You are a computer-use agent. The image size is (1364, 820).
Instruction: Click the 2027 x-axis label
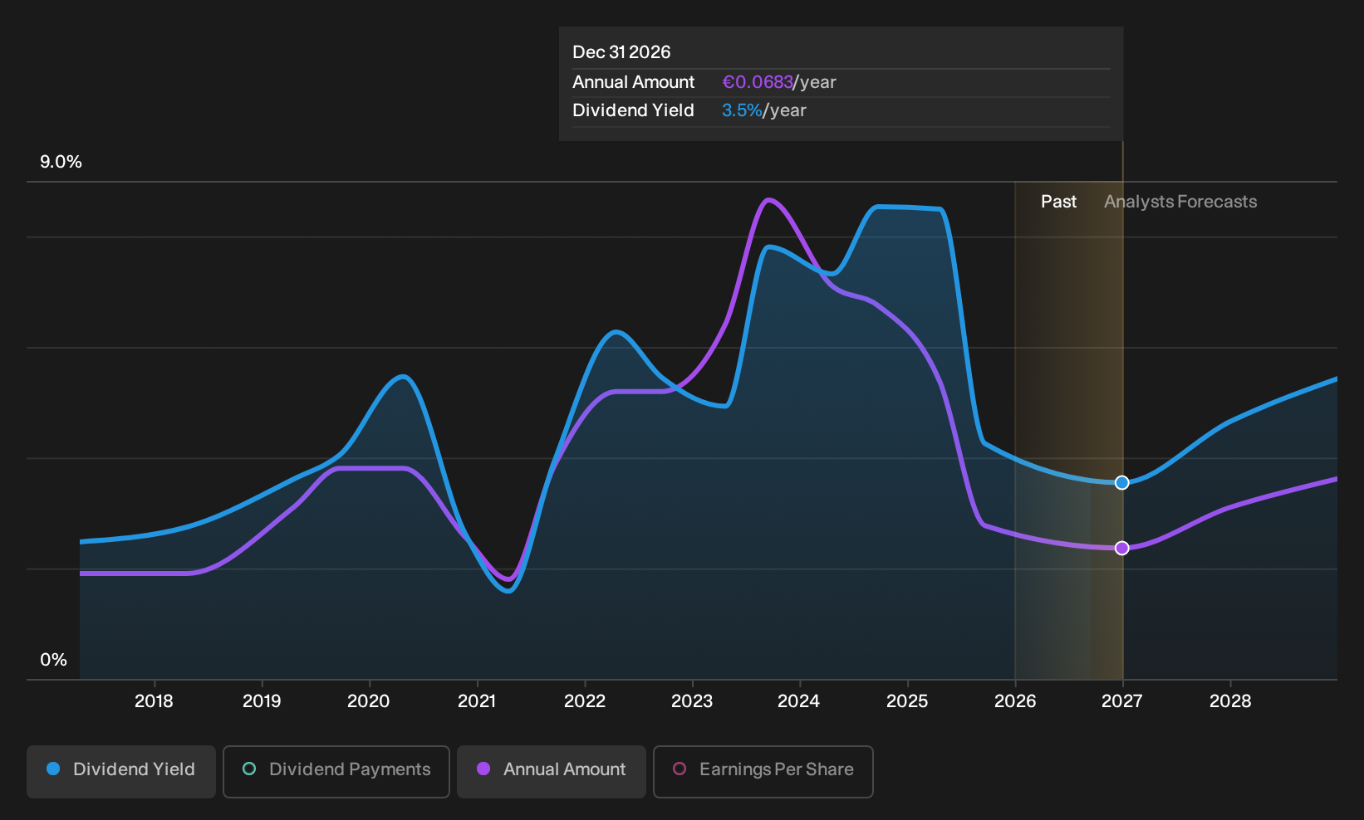click(x=1122, y=701)
